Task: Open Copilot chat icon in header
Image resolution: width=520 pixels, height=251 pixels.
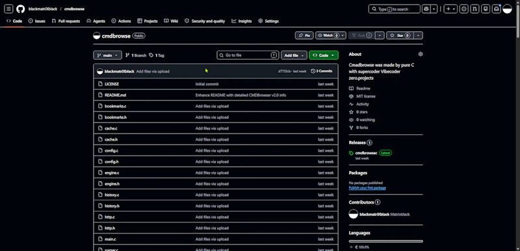Action: [x=426, y=9]
